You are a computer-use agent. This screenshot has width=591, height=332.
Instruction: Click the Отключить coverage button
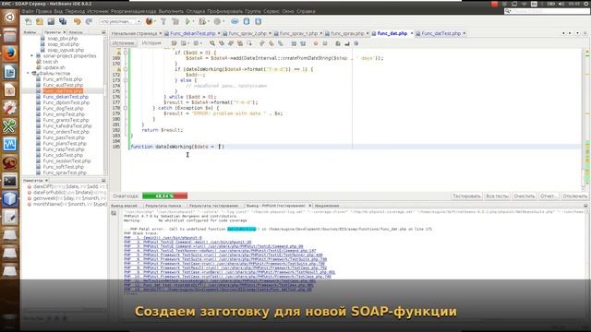[x=574, y=196]
